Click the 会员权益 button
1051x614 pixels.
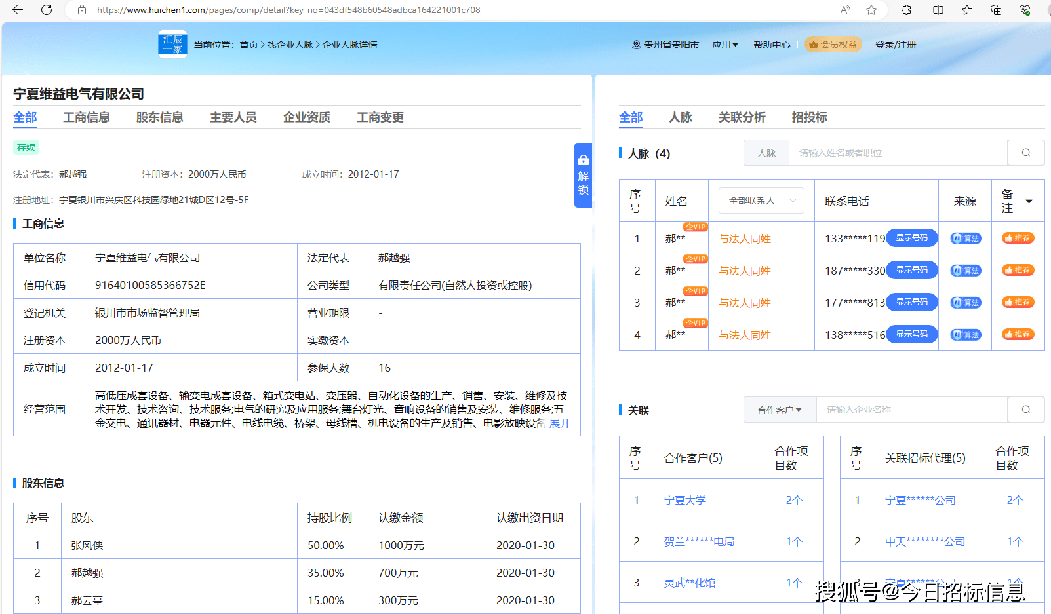pos(833,45)
